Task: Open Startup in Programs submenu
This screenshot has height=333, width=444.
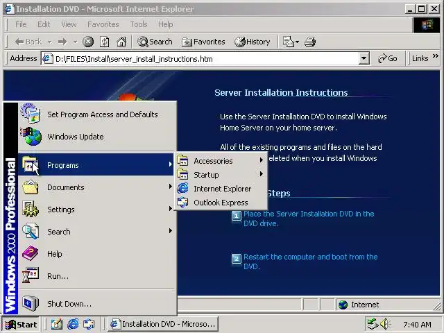Action: 221,175
